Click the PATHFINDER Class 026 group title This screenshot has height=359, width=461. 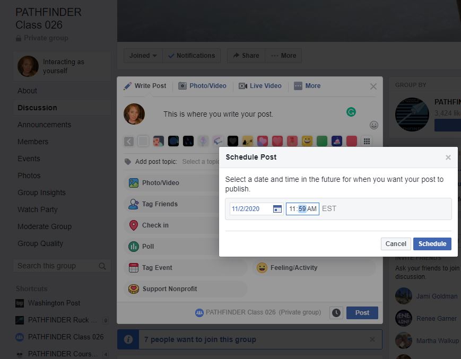[x=48, y=19]
